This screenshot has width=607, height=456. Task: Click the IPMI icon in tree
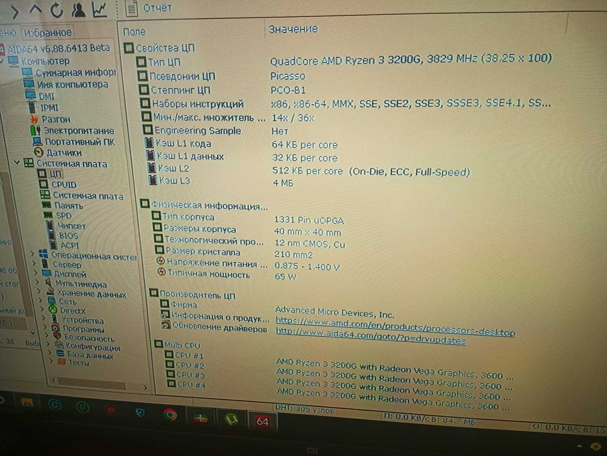click(32, 107)
